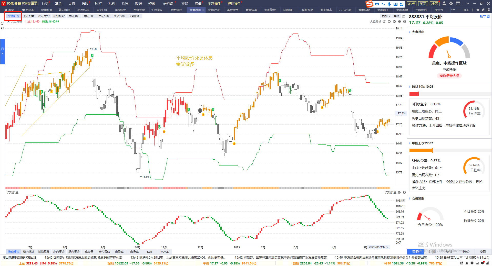The image size is (492, 266).
Task: Select 沪深300 index tab
Action: point(119,16)
